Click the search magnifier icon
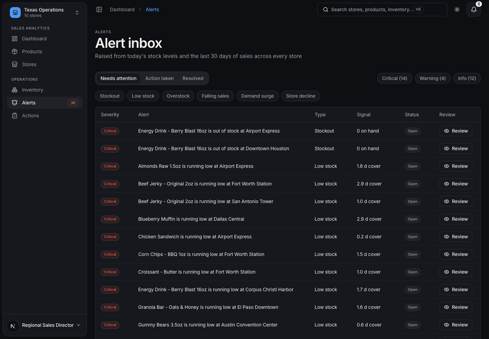 [325, 9]
